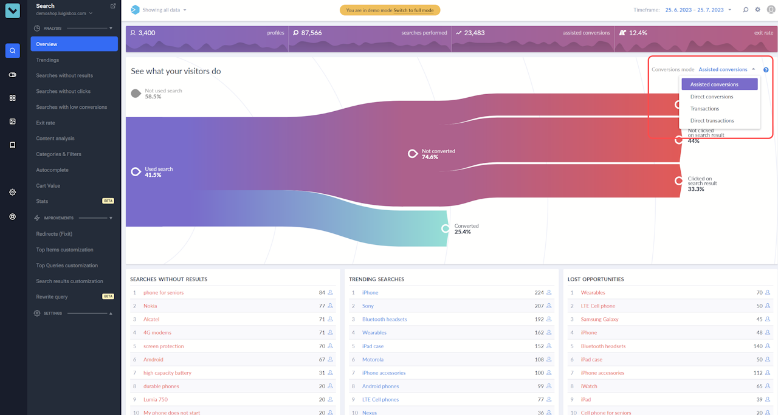Open the grid module icon in left rail

tap(13, 98)
